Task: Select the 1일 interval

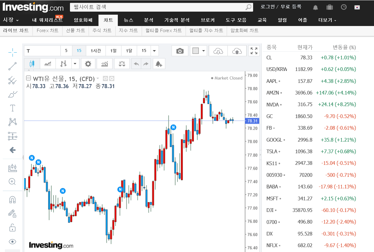Action: coord(114,51)
